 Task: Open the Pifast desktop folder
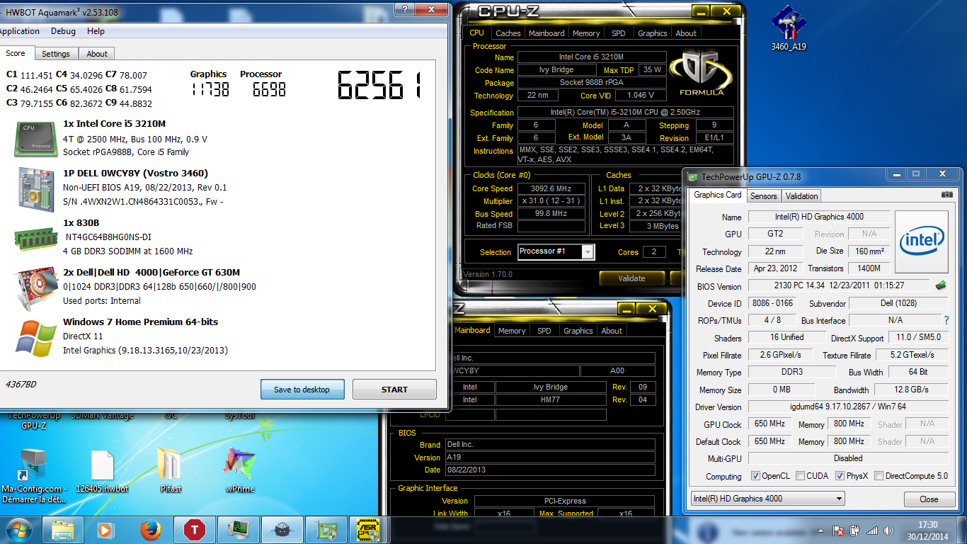(171, 471)
